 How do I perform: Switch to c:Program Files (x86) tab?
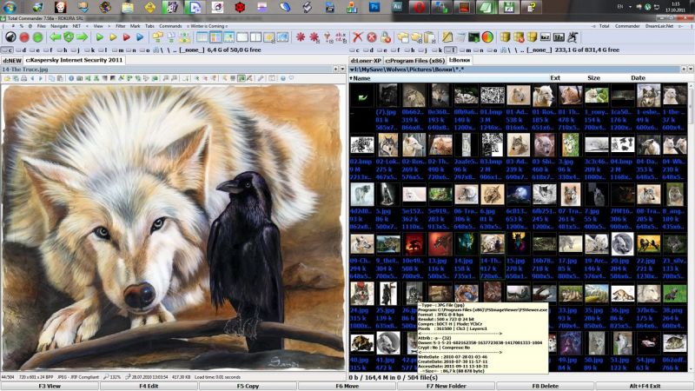[x=413, y=59]
